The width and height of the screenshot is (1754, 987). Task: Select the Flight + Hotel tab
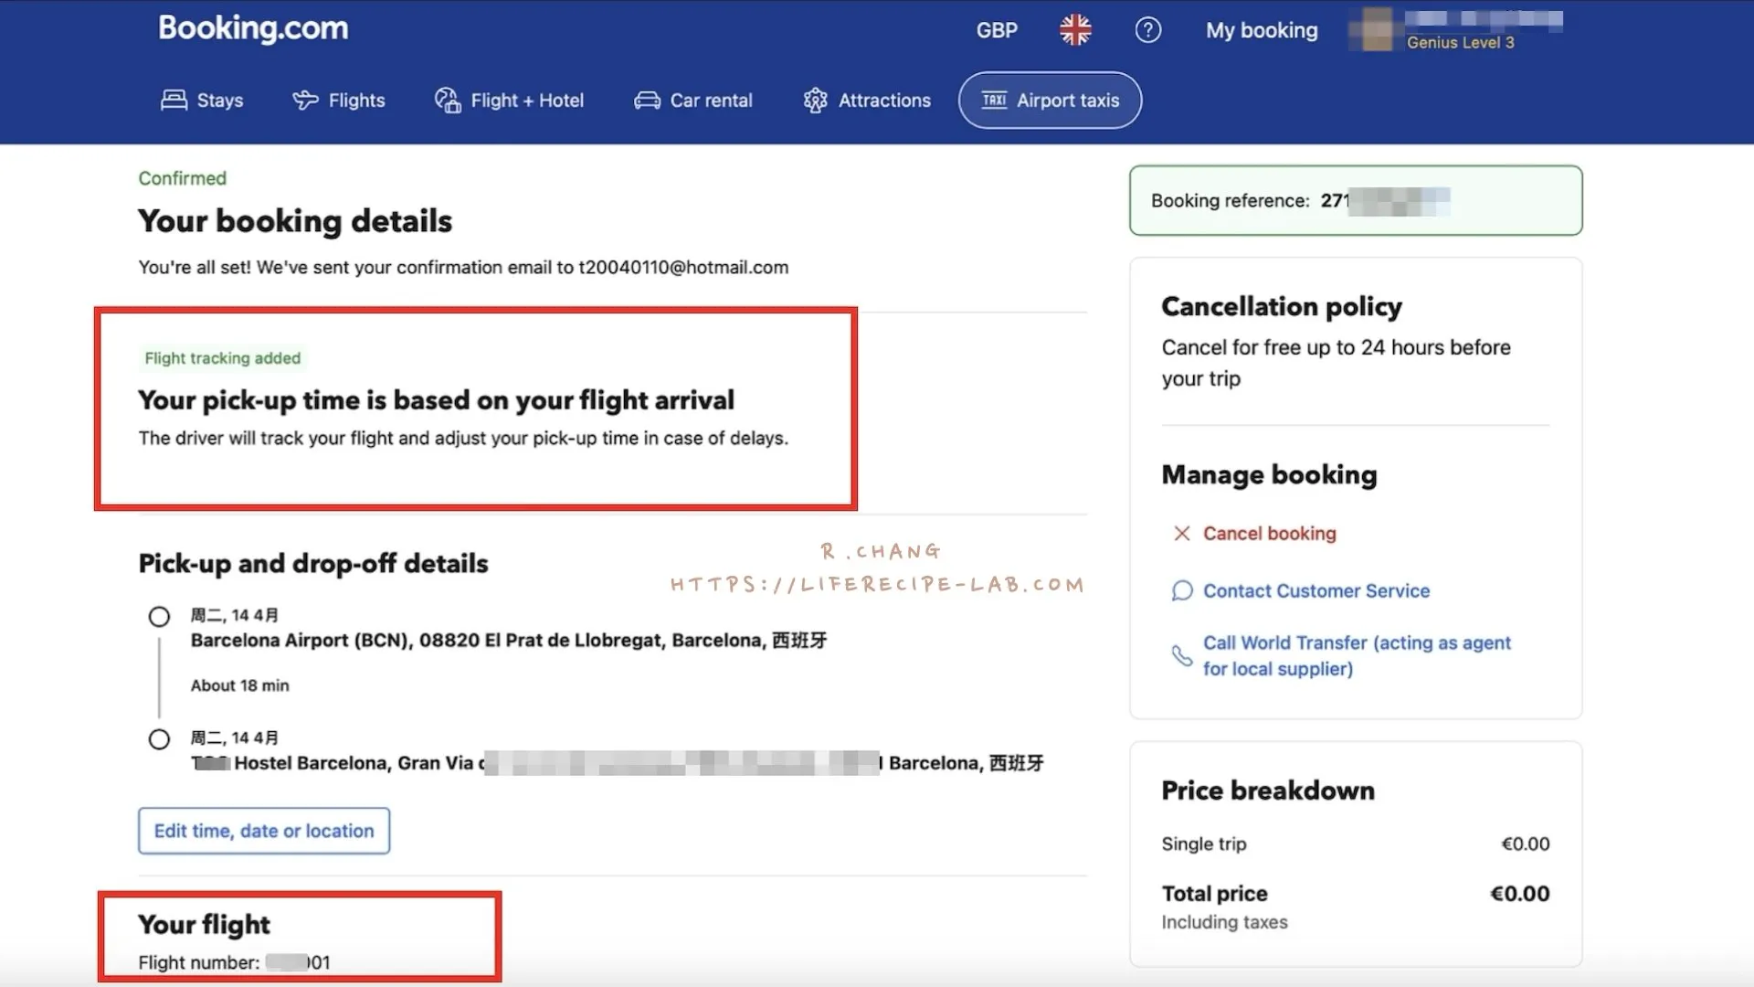[x=510, y=101]
